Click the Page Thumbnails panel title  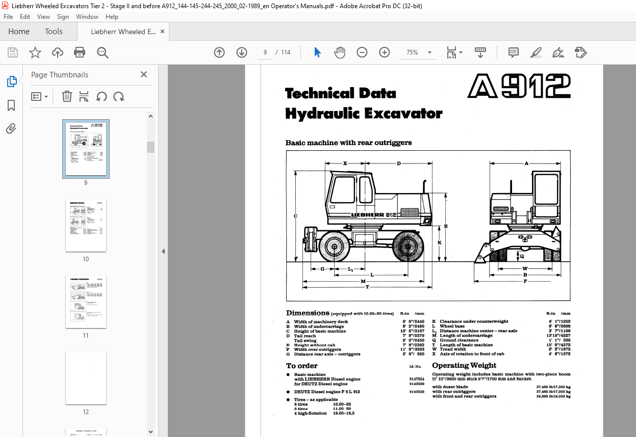tap(60, 74)
